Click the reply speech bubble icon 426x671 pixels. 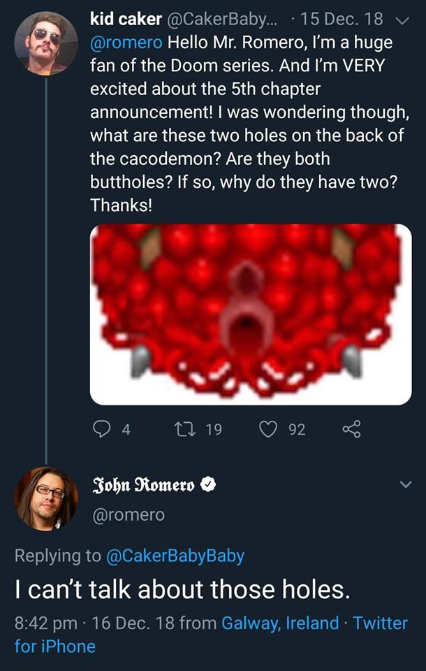(101, 429)
